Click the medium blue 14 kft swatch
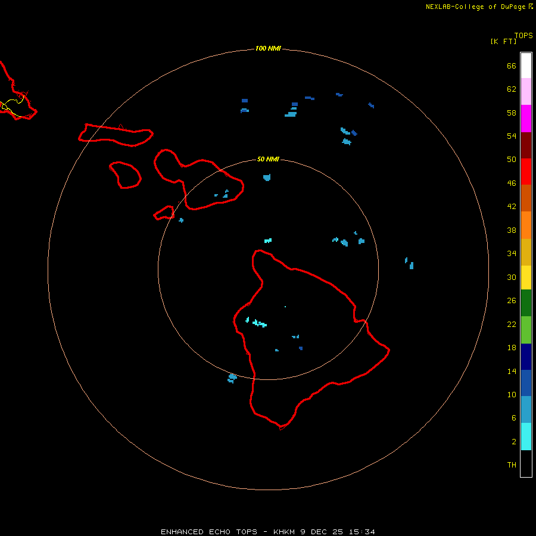 526,383
